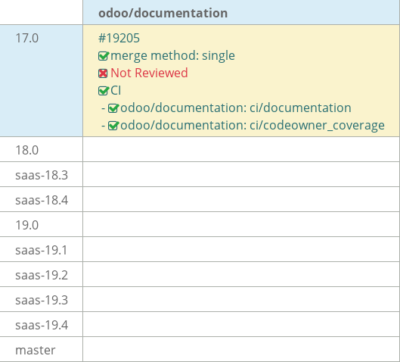Image resolution: width=400 pixels, height=362 pixels.
Task: Click the green check icon beside merge method
Action: click(104, 56)
